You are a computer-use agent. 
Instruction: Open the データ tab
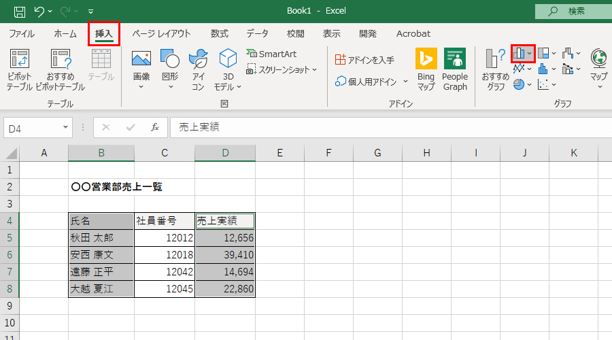click(x=257, y=34)
